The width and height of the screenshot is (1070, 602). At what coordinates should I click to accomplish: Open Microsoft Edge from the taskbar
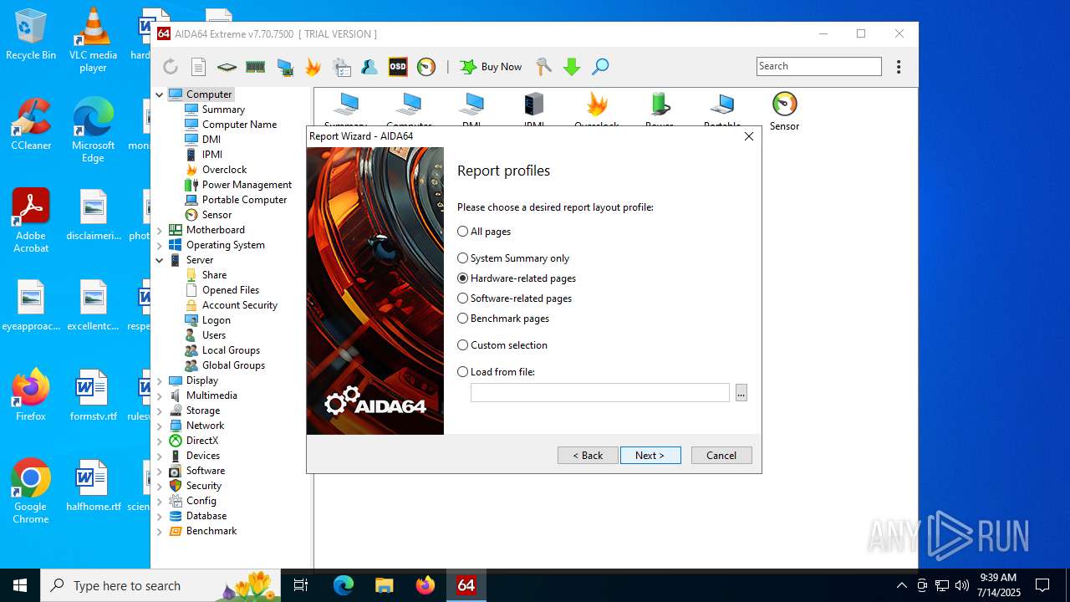tap(344, 585)
